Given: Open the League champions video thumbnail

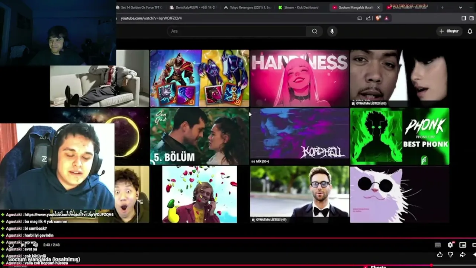Looking at the screenshot, I should pyautogui.click(x=200, y=78).
